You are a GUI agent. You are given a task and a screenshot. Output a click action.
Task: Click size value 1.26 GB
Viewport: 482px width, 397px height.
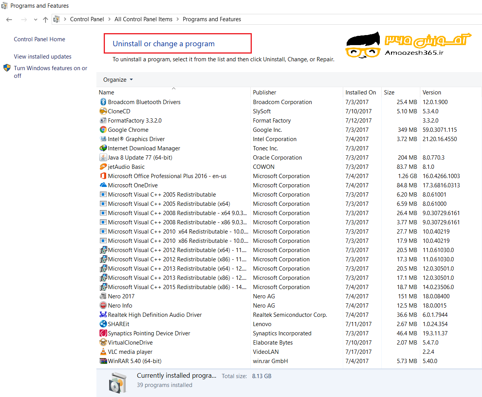tap(408, 176)
